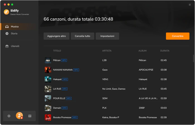Select the Musica sidebar tab

tap(19, 27)
